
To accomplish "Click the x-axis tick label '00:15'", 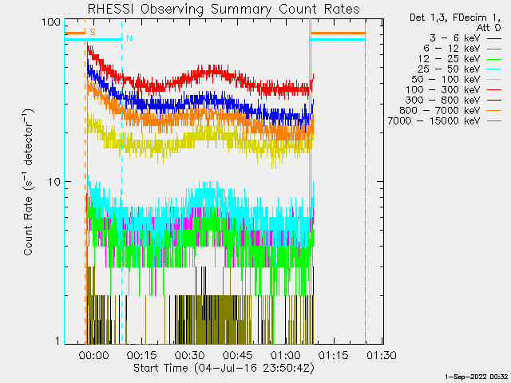I will (x=142, y=355).
